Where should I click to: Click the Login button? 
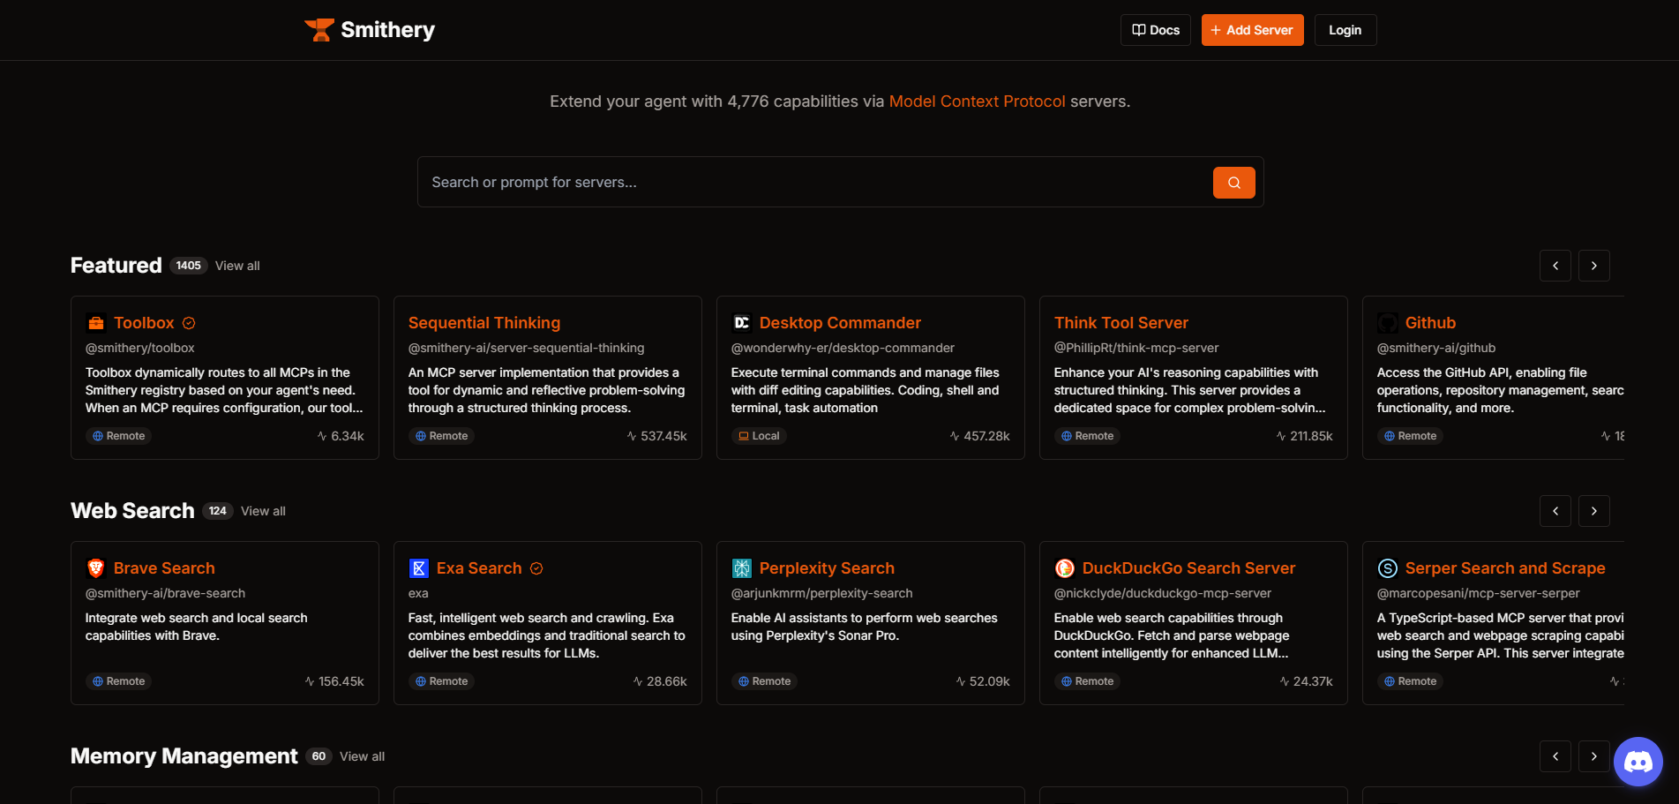tap(1345, 30)
